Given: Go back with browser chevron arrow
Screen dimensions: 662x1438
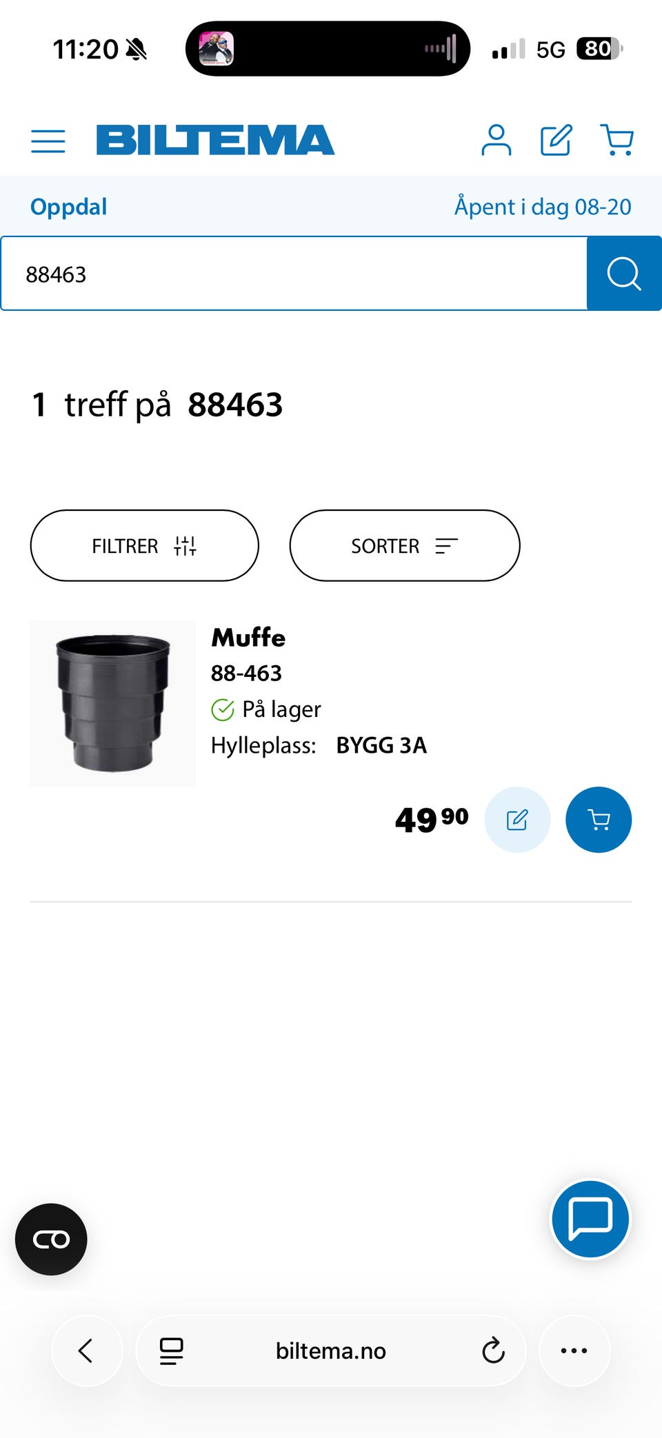Looking at the screenshot, I should point(86,1350).
